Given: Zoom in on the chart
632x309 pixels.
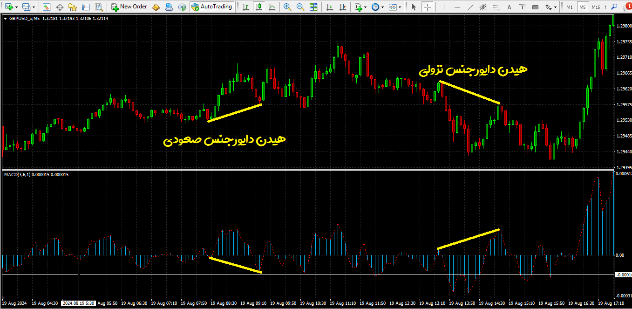Looking at the screenshot, I should point(287,7).
